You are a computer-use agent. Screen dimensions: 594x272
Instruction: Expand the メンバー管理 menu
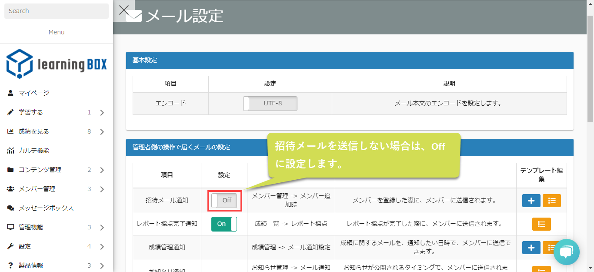point(101,188)
